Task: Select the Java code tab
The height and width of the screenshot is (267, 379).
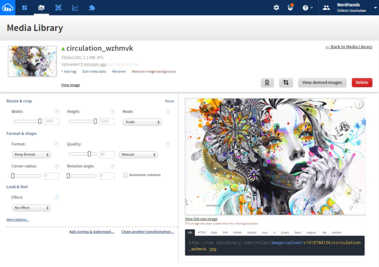Action: (x=265, y=233)
